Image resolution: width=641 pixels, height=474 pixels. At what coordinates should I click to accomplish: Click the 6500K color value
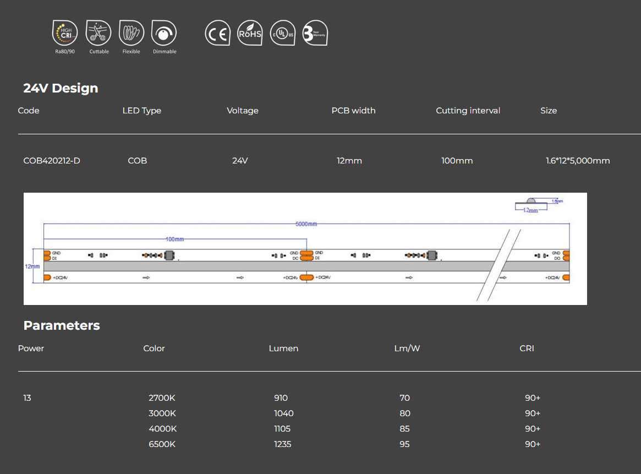pyautogui.click(x=162, y=444)
